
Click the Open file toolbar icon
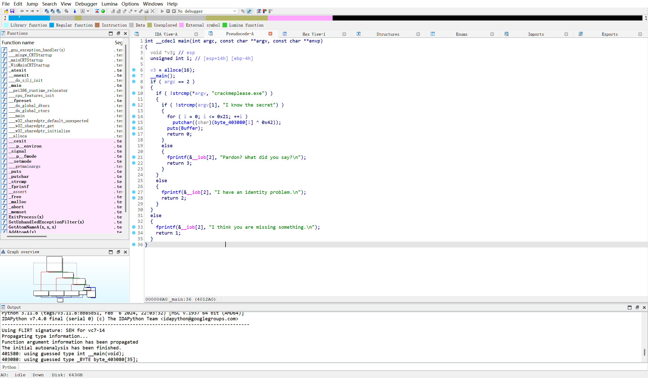6,11
